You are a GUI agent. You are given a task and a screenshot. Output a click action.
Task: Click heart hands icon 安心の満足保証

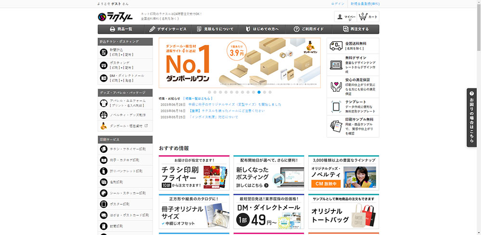336,87
